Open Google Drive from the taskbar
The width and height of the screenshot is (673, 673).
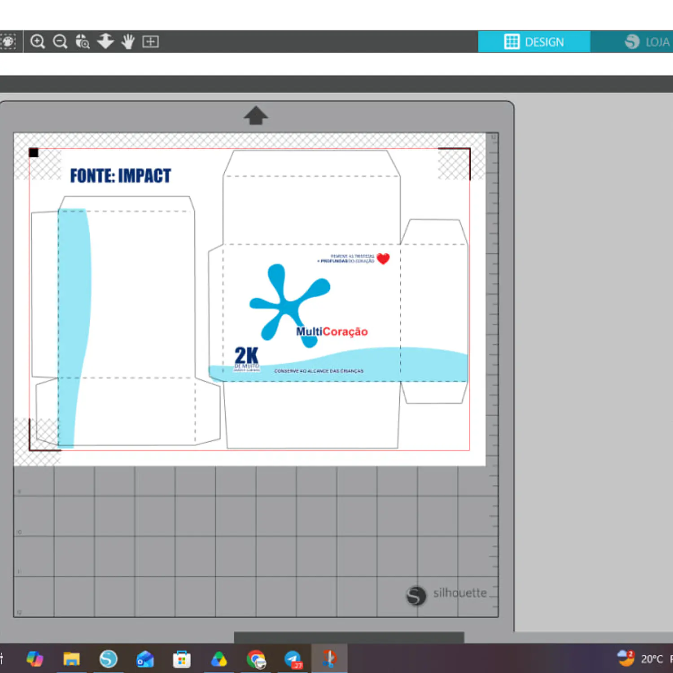pos(219,659)
